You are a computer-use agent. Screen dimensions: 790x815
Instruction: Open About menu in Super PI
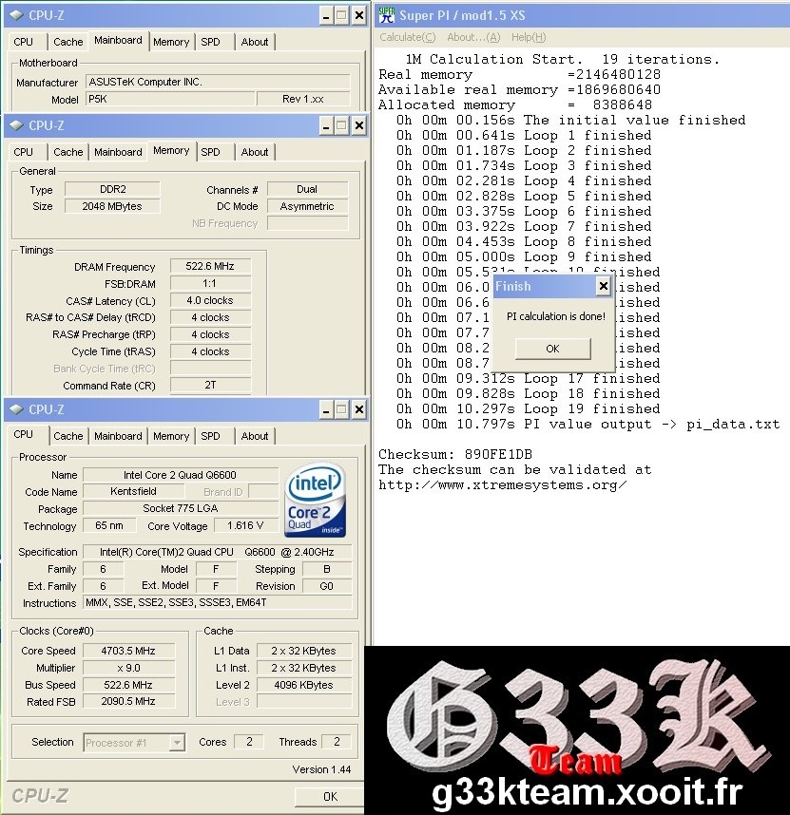pos(473,37)
